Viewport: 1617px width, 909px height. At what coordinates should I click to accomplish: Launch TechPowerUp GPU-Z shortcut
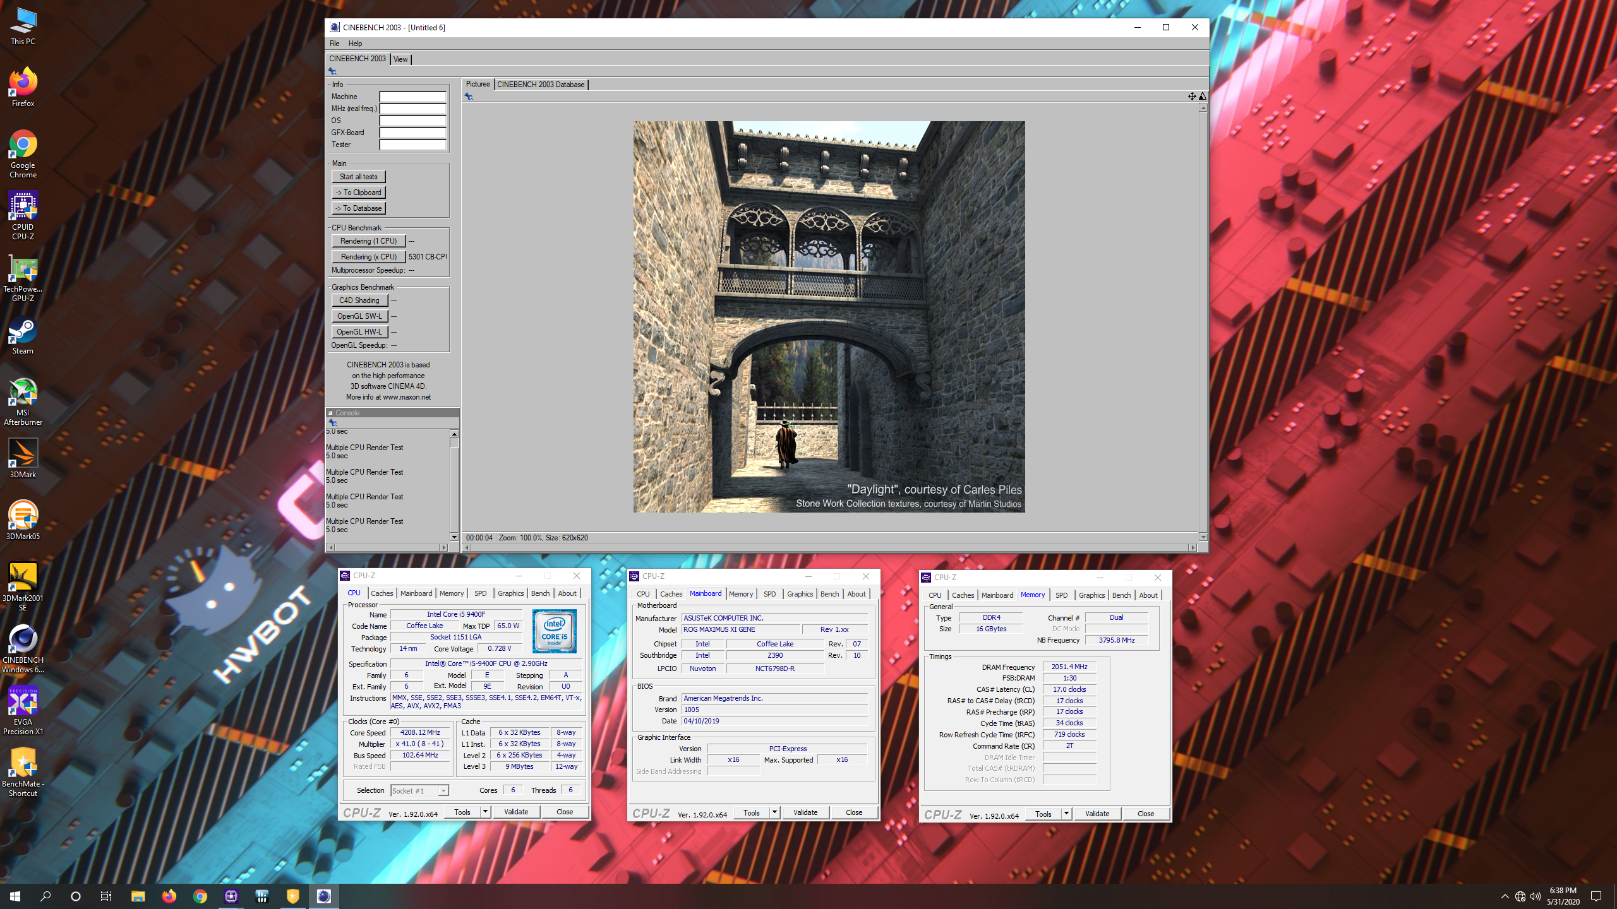click(23, 278)
